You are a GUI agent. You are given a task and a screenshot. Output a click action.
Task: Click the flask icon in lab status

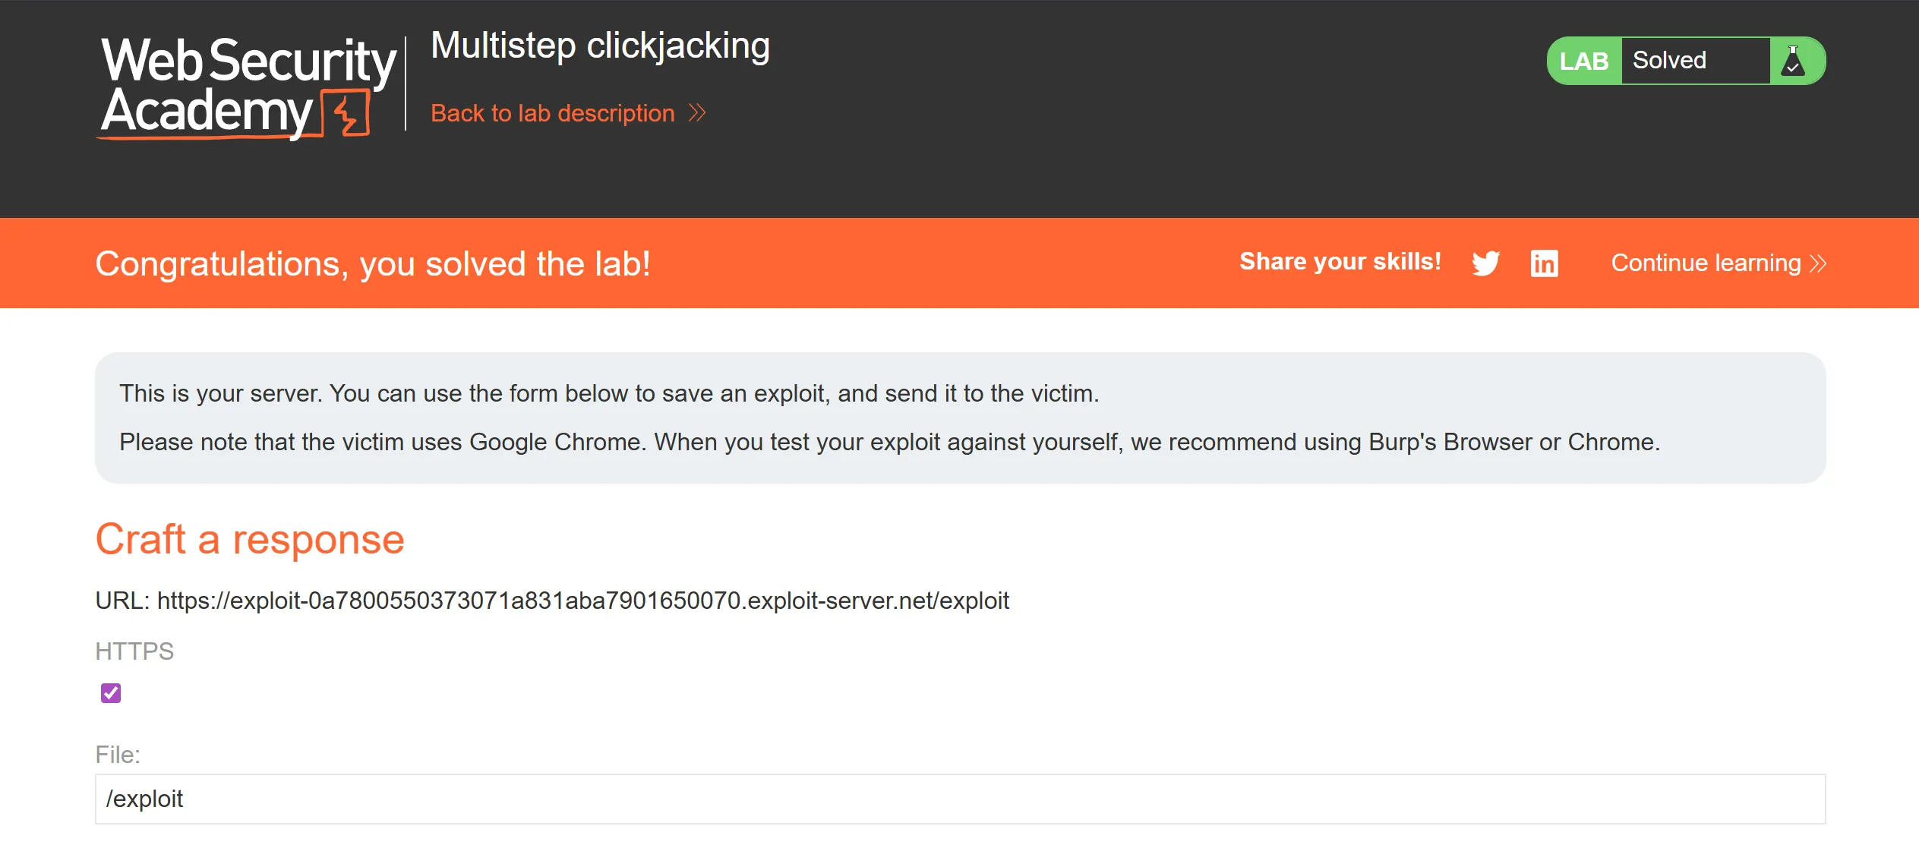[1793, 61]
